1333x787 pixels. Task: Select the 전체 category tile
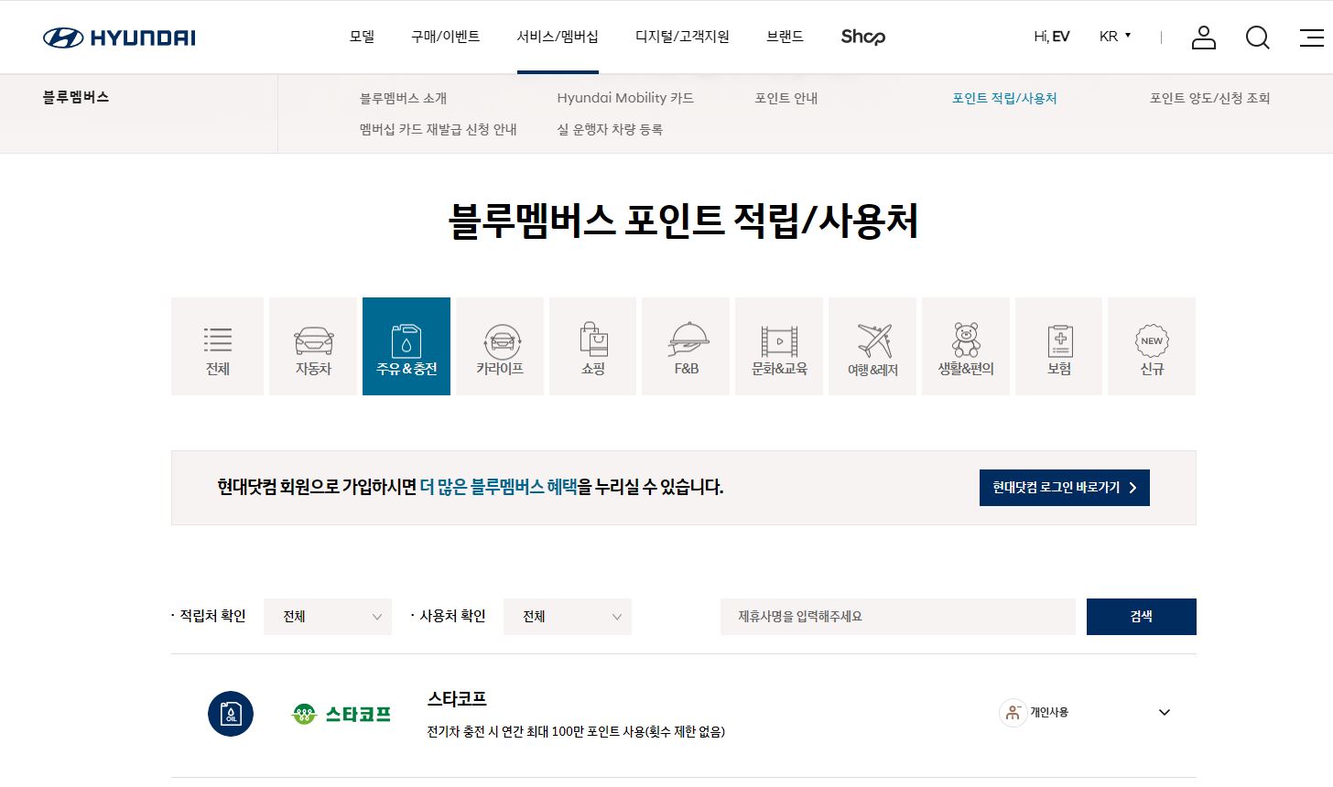(218, 346)
